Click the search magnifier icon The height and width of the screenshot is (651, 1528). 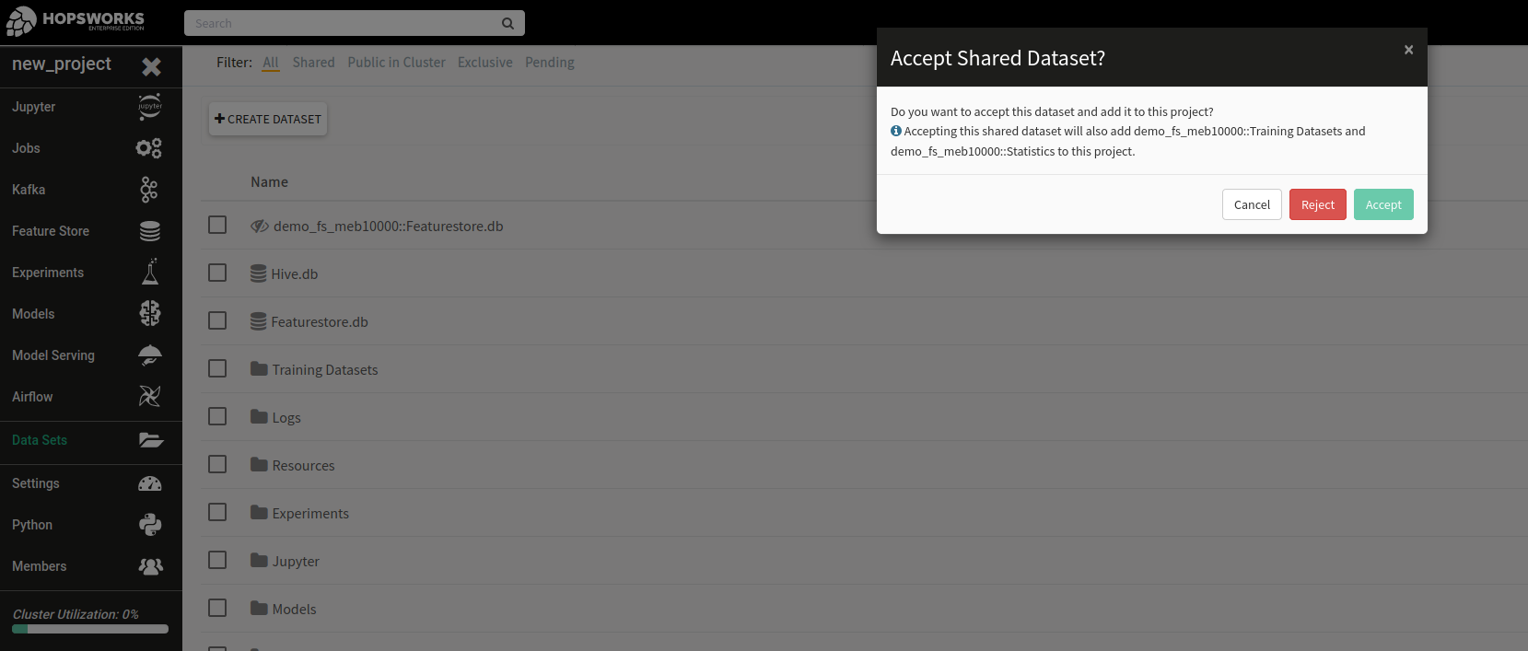507,23
